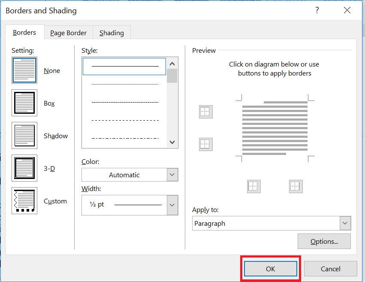
Task: Select the 3-D border setting icon
Action: click(24, 168)
